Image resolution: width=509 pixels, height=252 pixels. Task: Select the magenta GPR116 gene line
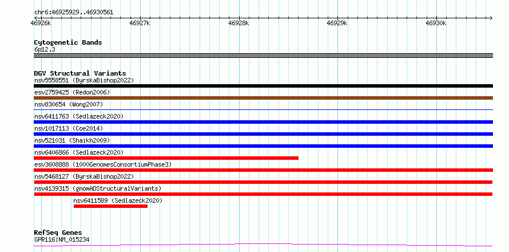click(x=263, y=245)
